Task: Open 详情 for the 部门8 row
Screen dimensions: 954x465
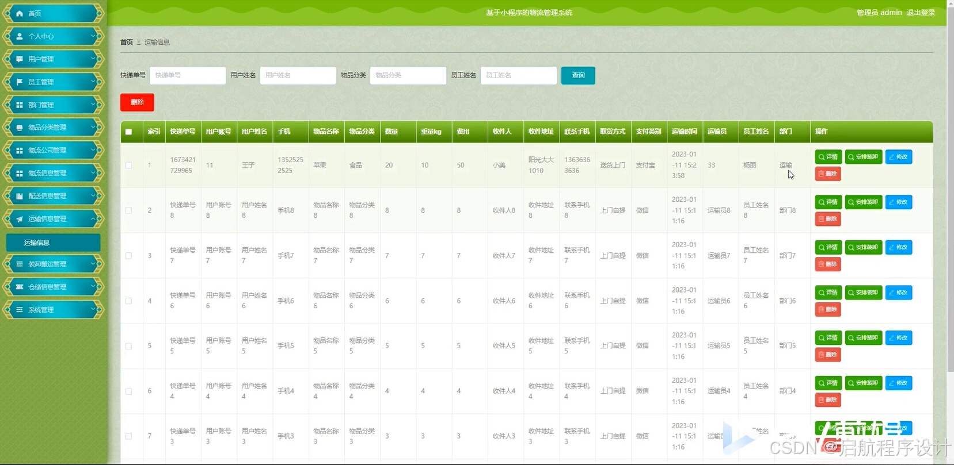Action: pyautogui.click(x=828, y=202)
